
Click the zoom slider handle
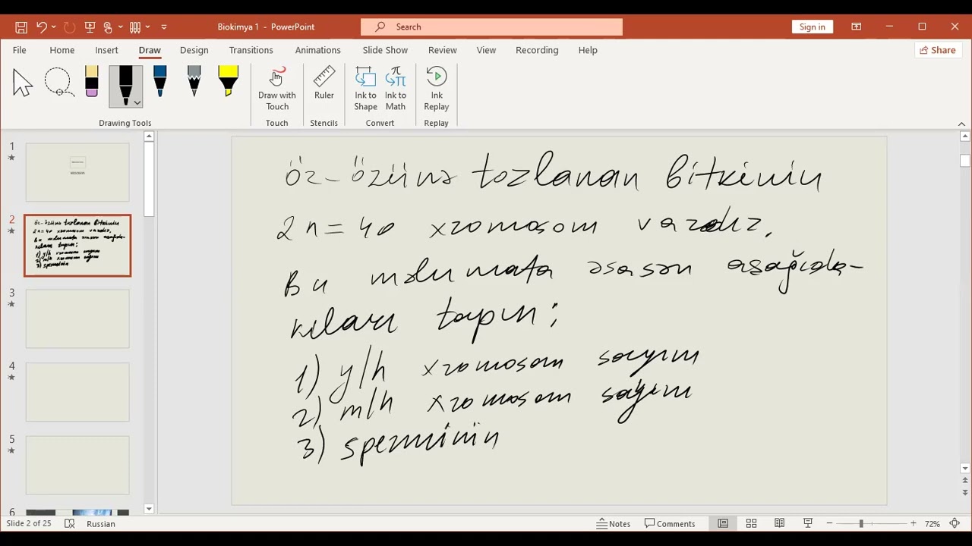[x=861, y=523]
